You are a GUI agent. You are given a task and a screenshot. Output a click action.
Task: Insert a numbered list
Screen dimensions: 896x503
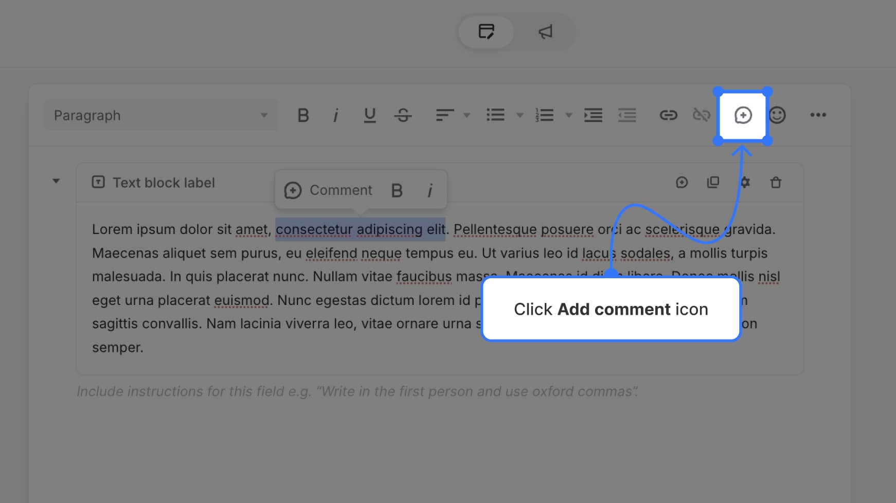tap(544, 115)
